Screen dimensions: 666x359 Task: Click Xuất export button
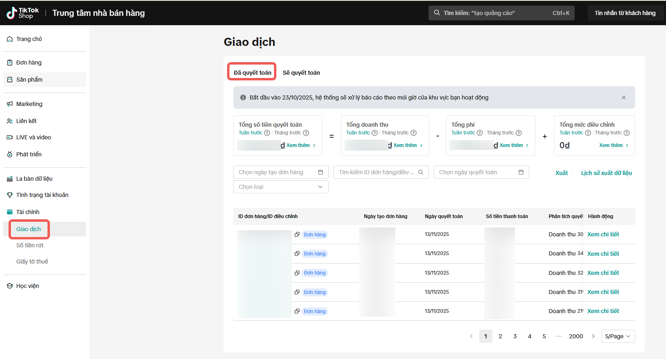coord(561,173)
